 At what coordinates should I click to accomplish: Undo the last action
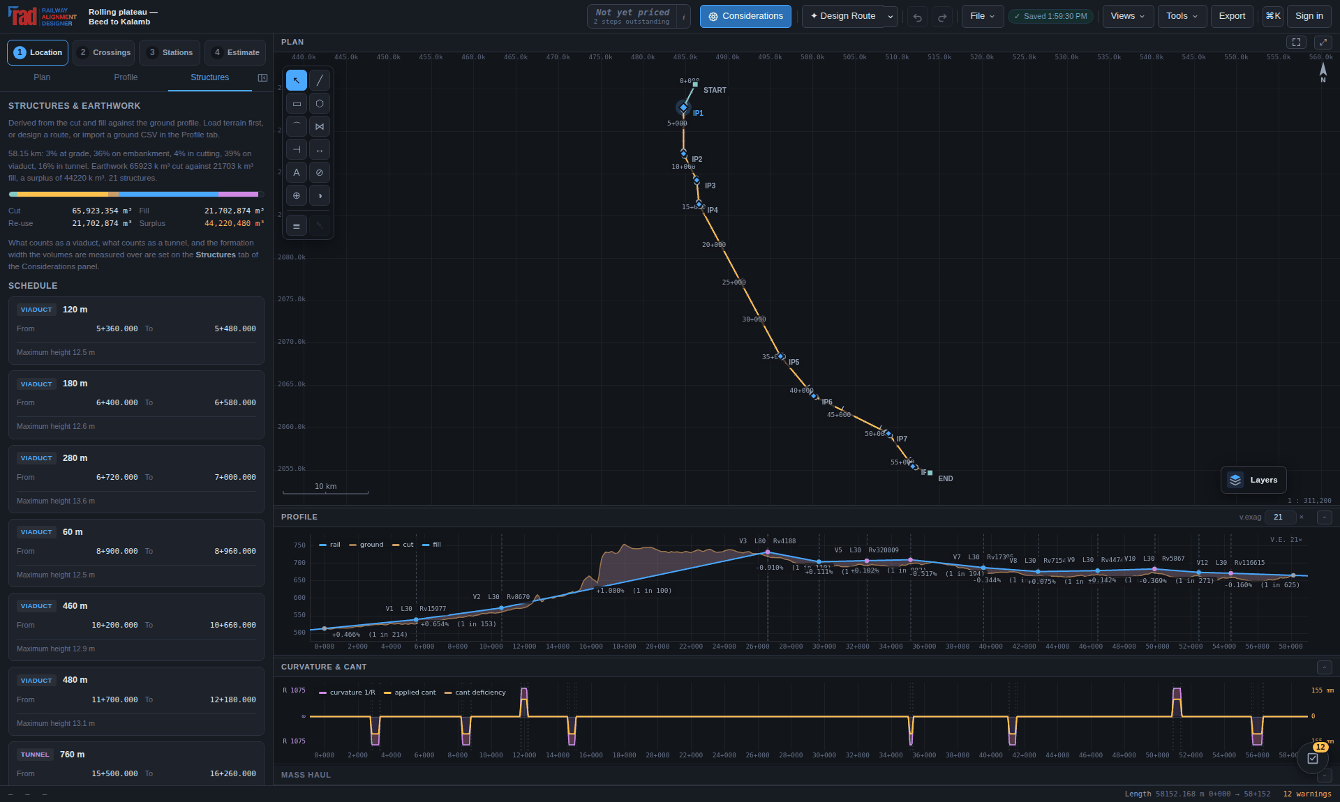coord(918,17)
